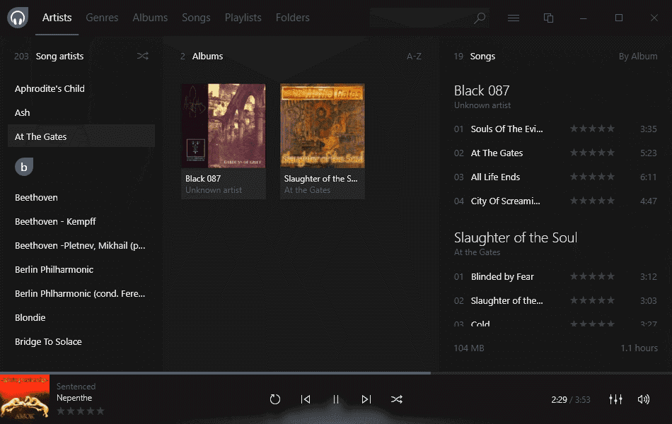The width and height of the screenshot is (672, 424).
Task: Open the hamburger menu
Action: pyautogui.click(x=514, y=18)
